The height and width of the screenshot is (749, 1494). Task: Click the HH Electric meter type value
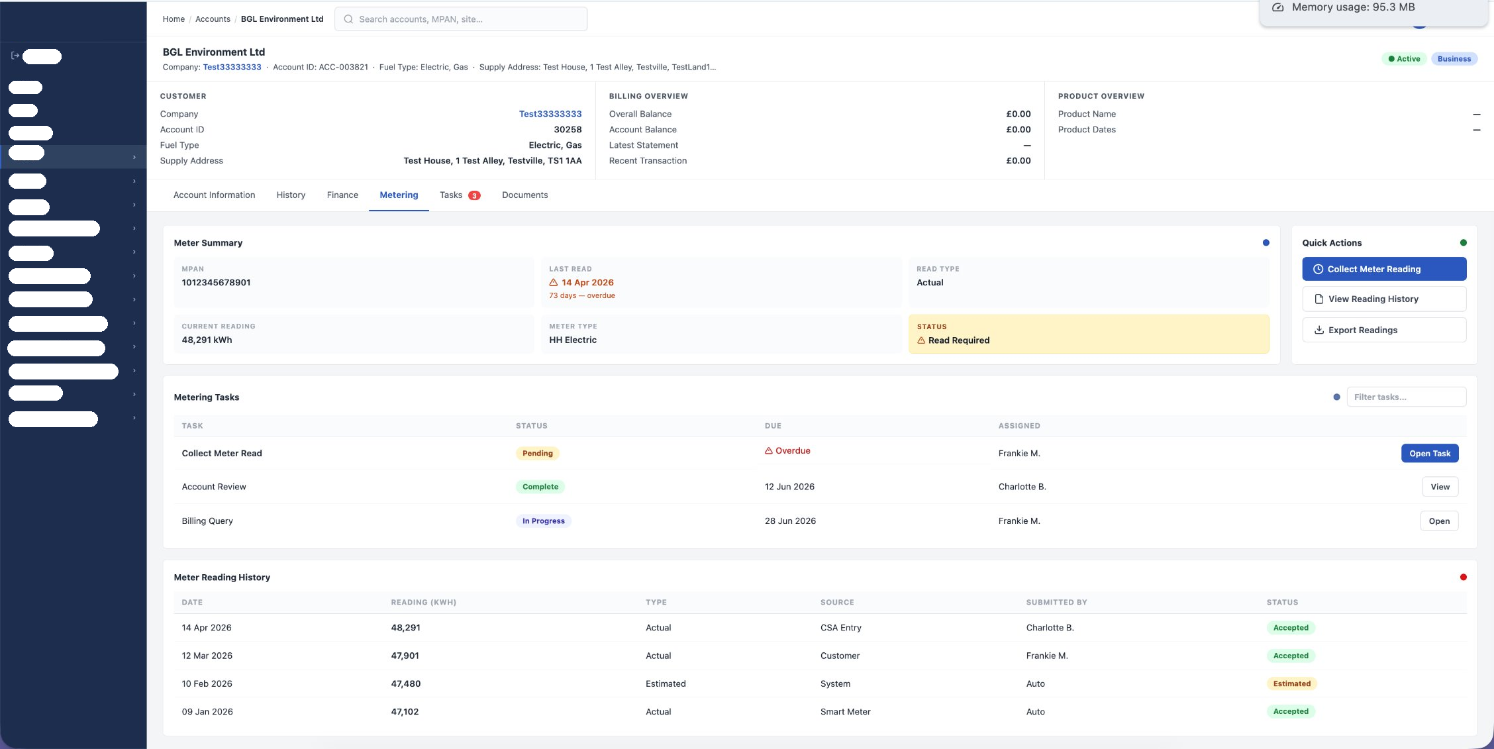[573, 340]
